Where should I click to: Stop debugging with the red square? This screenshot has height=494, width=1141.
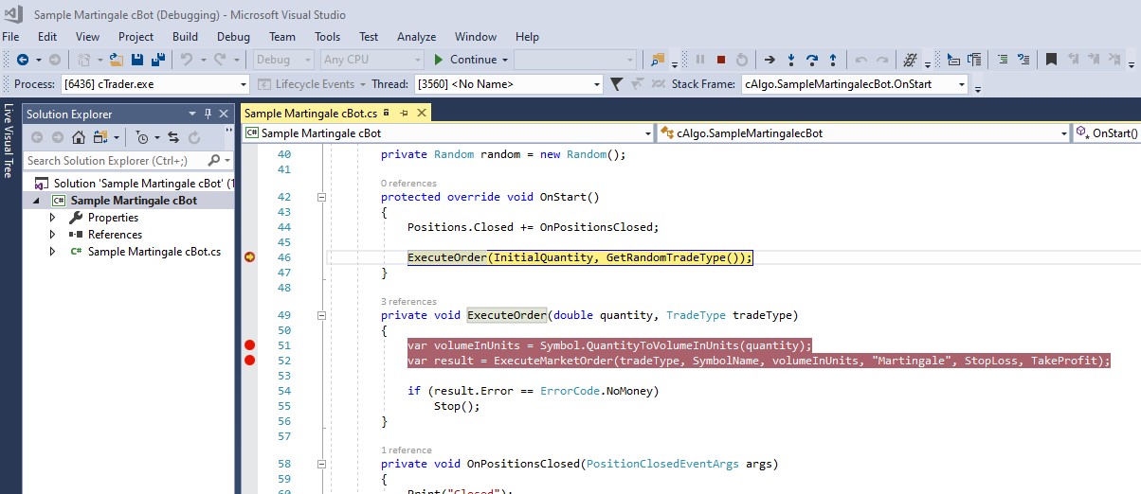(x=721, y=60)
